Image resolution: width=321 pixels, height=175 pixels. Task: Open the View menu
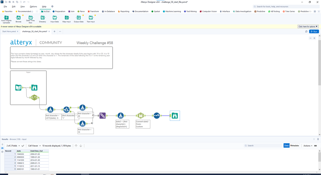click(x=23, y=6)
